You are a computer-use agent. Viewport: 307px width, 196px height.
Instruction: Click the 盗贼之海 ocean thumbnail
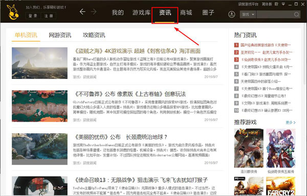[39, 63]
